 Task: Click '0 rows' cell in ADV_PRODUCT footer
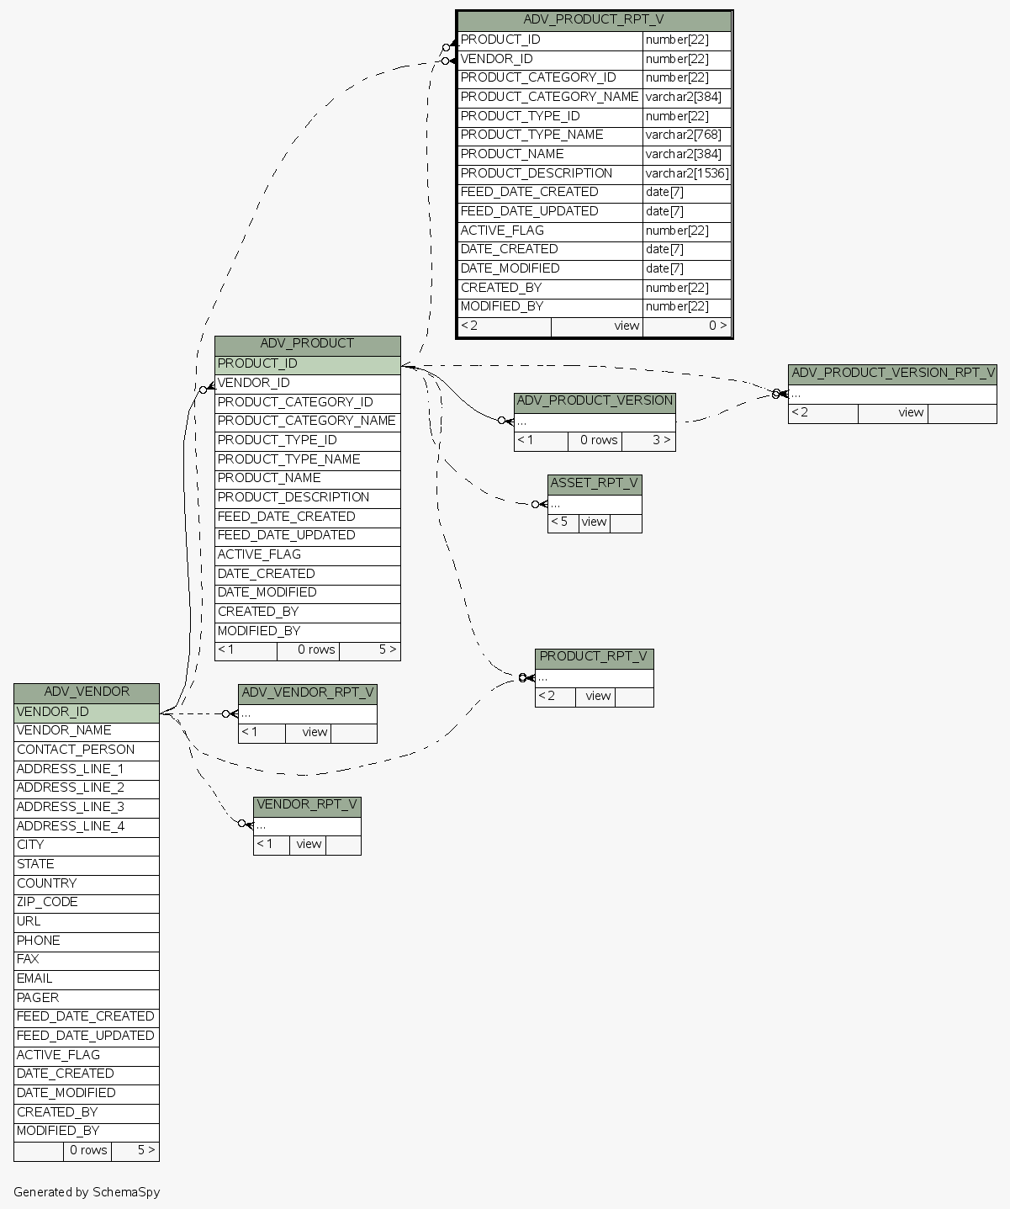tap(309, 650)
